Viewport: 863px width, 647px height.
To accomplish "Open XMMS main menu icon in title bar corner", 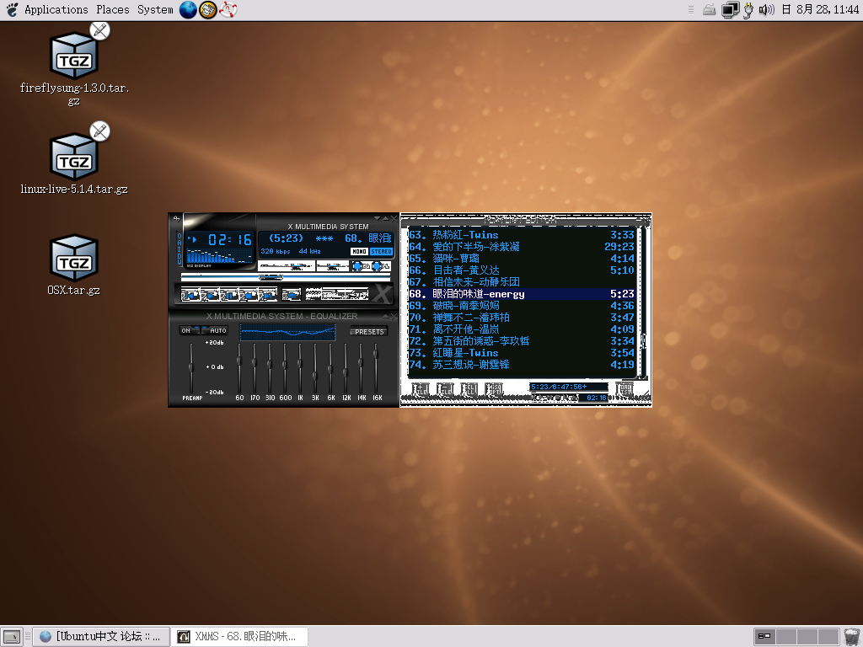I will click(x=176, y=218).
